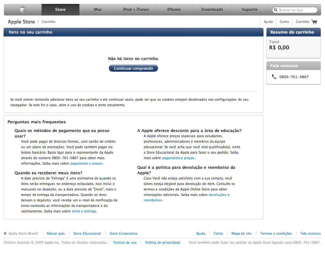Screen dimensions: 325x255
Task: Click 'Quando eu receberei meus itens?' question
Action: click(x=48, y=173)
